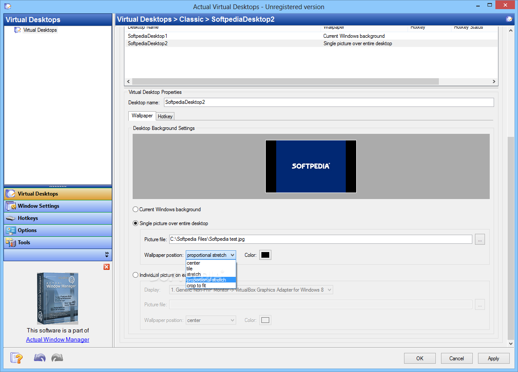Click the main panel's down scroll arrow
Image resolution: width=518 pixels, height=372 pixels.
511,344
